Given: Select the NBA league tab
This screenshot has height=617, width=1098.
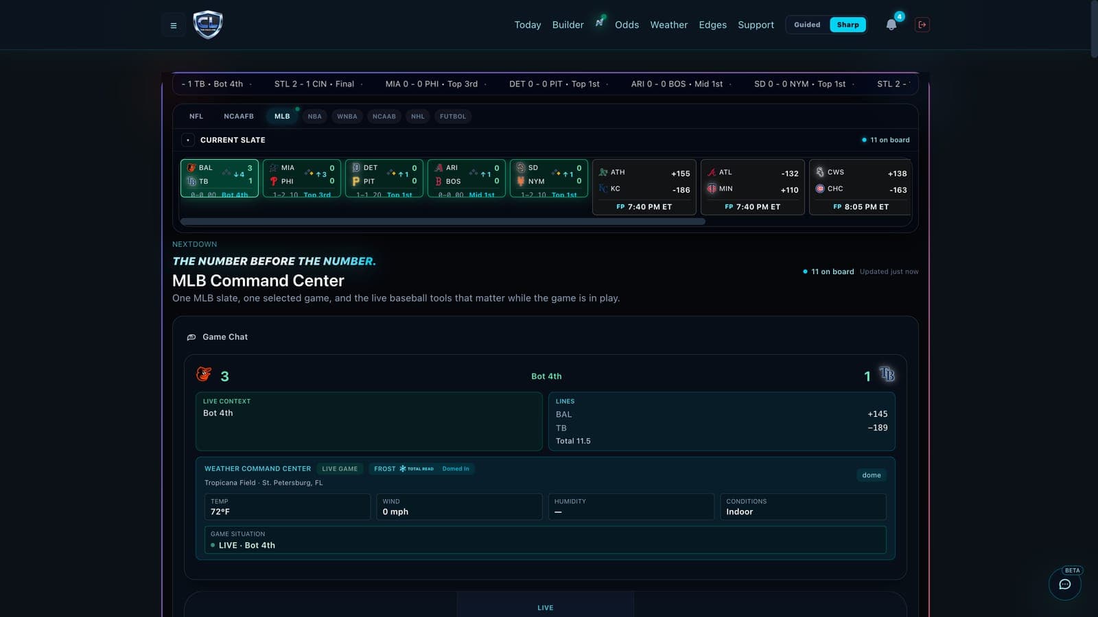Looking at the screenshot, I should point(315,117).
